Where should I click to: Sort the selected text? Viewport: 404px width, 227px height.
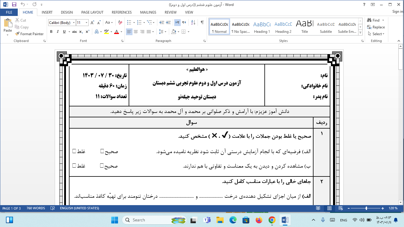193,22
